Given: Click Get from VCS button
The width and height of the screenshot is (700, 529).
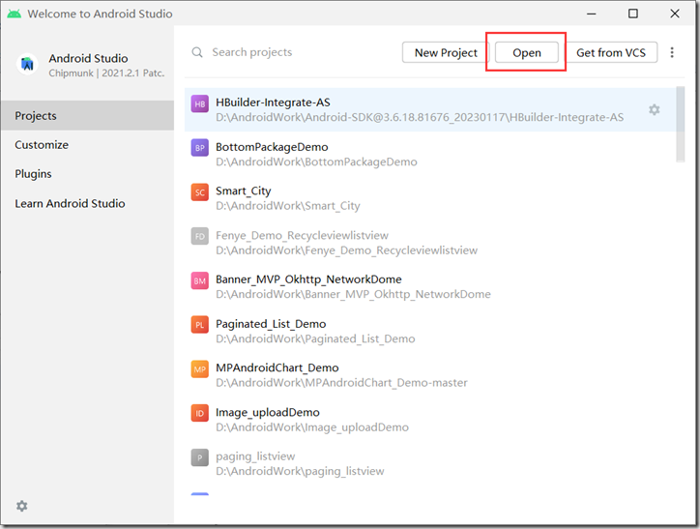Looking at the screenshot, I should click(611, 53).
